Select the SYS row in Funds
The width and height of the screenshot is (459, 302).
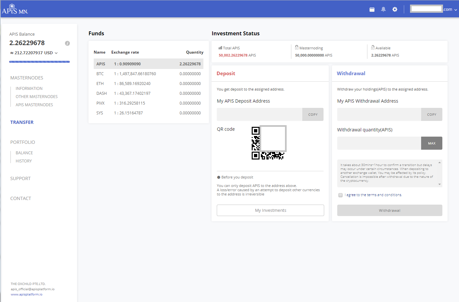[149, 113]
